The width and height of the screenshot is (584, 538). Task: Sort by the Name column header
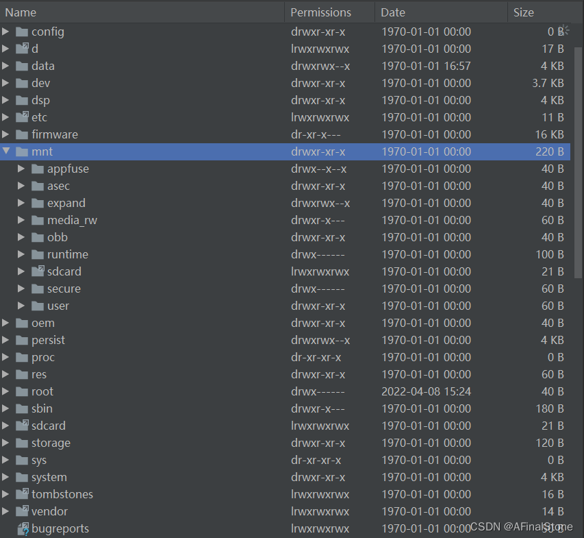(142, 12)
